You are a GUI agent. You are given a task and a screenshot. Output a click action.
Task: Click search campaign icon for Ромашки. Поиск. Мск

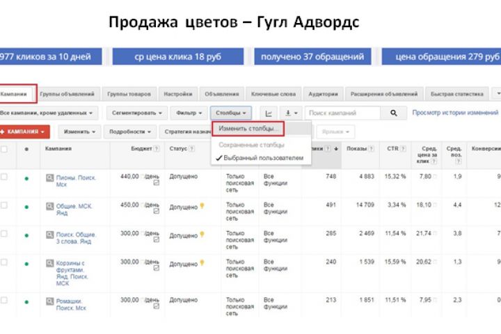click(x=49, y=301)
